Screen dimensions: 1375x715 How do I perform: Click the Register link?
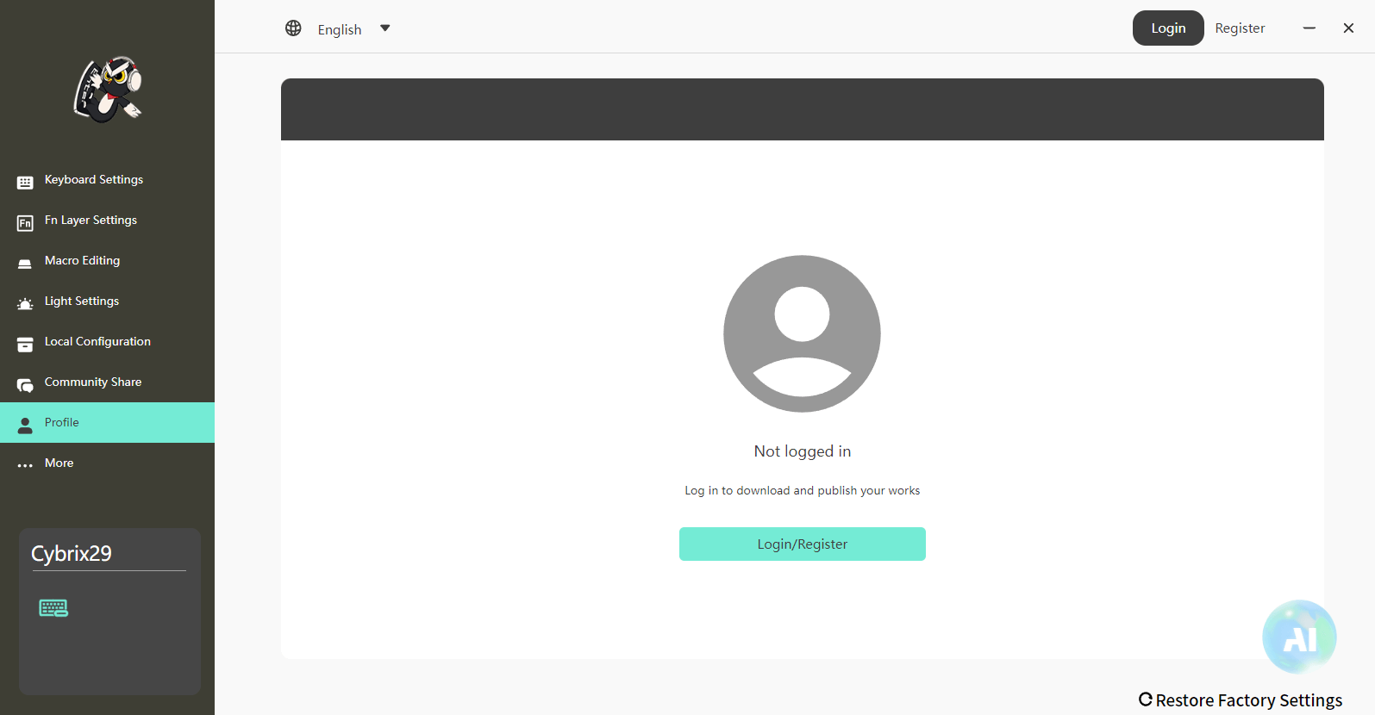pos(1240,28)
